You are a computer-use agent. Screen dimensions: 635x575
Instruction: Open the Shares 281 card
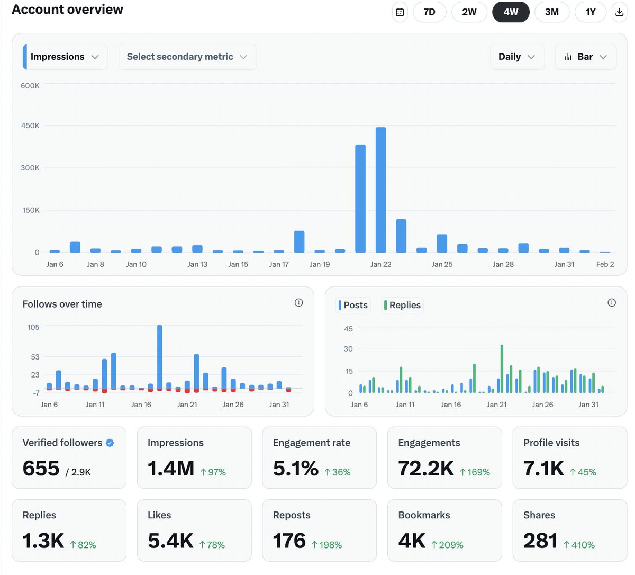point(570,531)
